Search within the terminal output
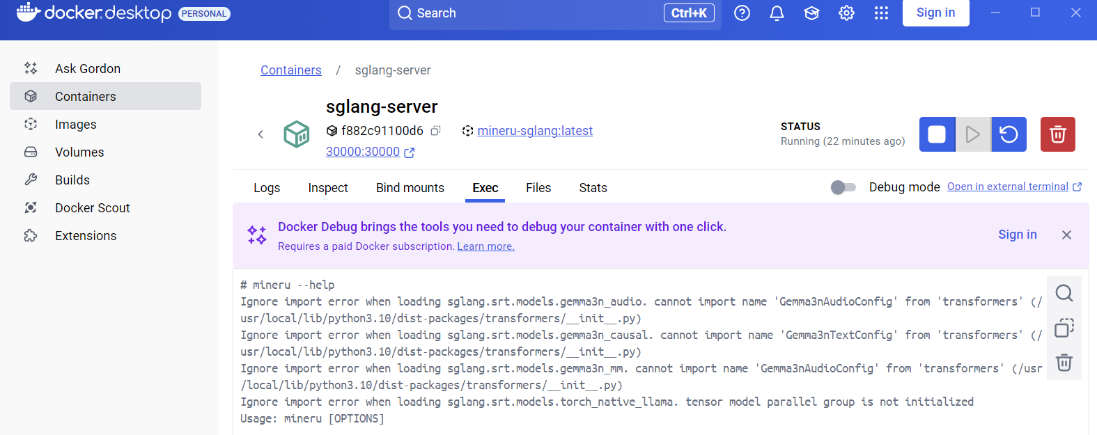Viewport: 1097px width, 435px height. coord(1064,293)
